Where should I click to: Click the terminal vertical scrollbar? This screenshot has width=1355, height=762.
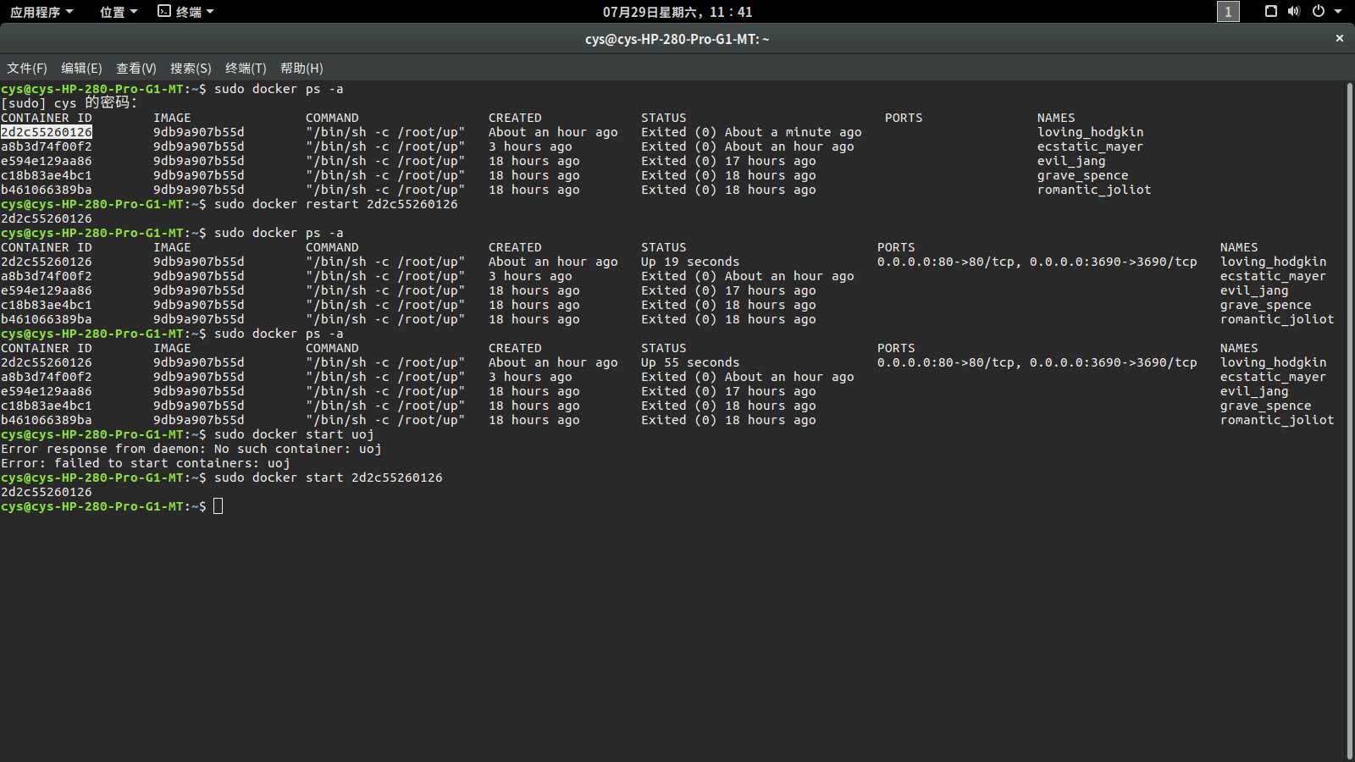point(1349,421)
